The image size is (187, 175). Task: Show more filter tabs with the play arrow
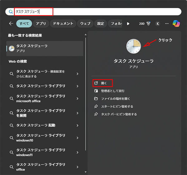tap(128, 24)
